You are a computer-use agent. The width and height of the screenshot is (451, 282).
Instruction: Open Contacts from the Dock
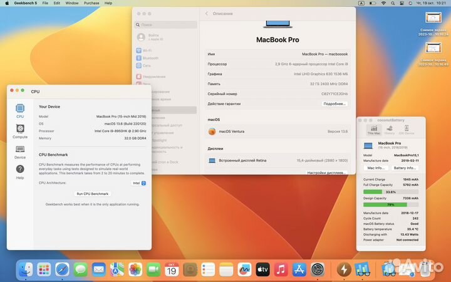(190, 269)
